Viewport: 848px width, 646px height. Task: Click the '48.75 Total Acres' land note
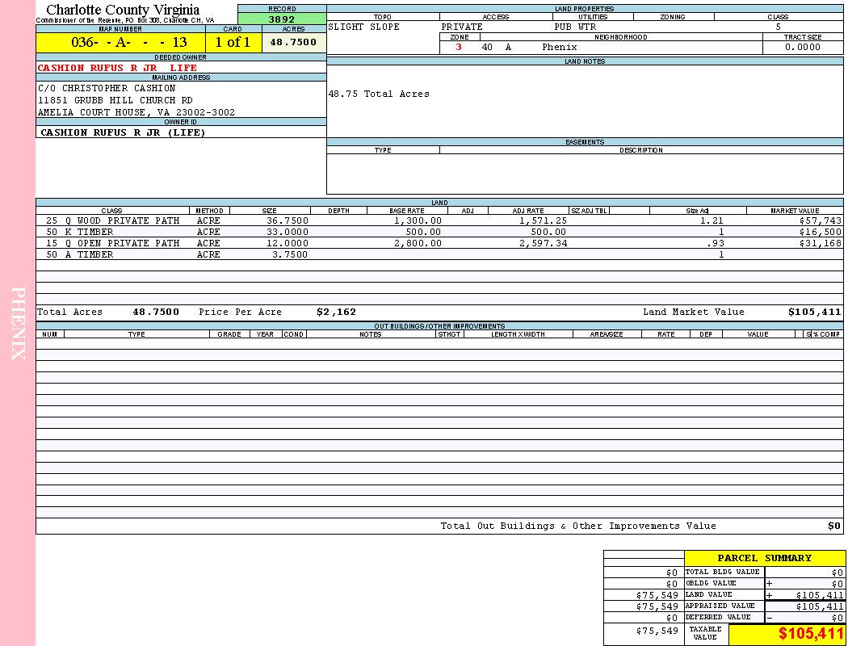pyautogui.click(x=379, y=94)
